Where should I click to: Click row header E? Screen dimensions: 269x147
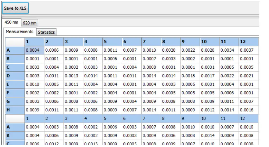click(15, 84)
